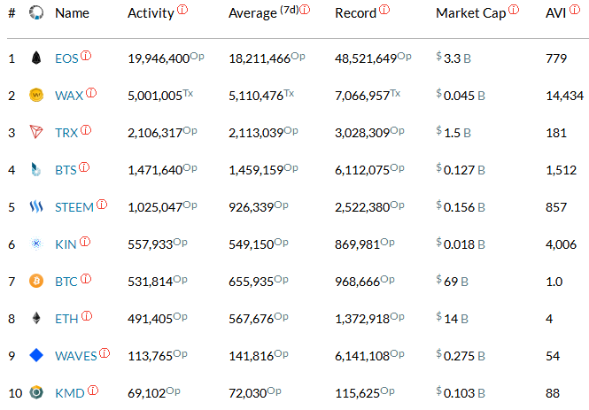Select BTC market cap $69 B
589x410 pixels.
452,281
